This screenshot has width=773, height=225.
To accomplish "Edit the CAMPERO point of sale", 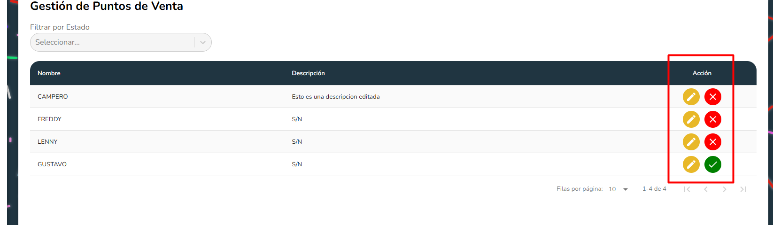I will point(691,97).
